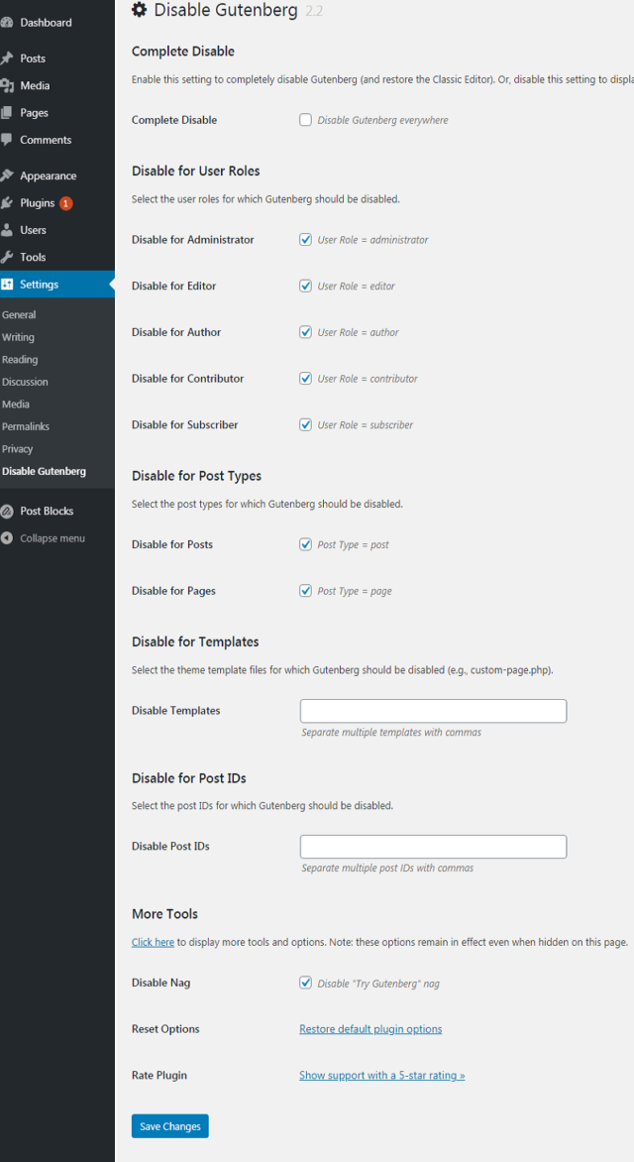
Task: Open the Users menu item
Action: [57, 230]
